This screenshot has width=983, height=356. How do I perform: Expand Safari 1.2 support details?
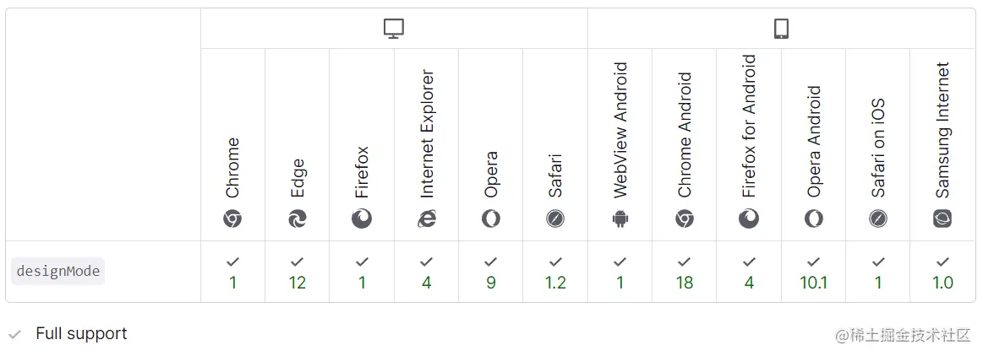click(x=555, y=272)
